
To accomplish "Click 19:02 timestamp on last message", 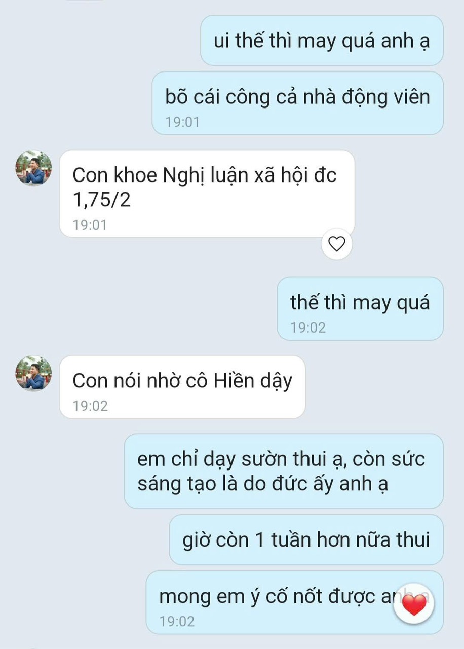I will [177, 621].
